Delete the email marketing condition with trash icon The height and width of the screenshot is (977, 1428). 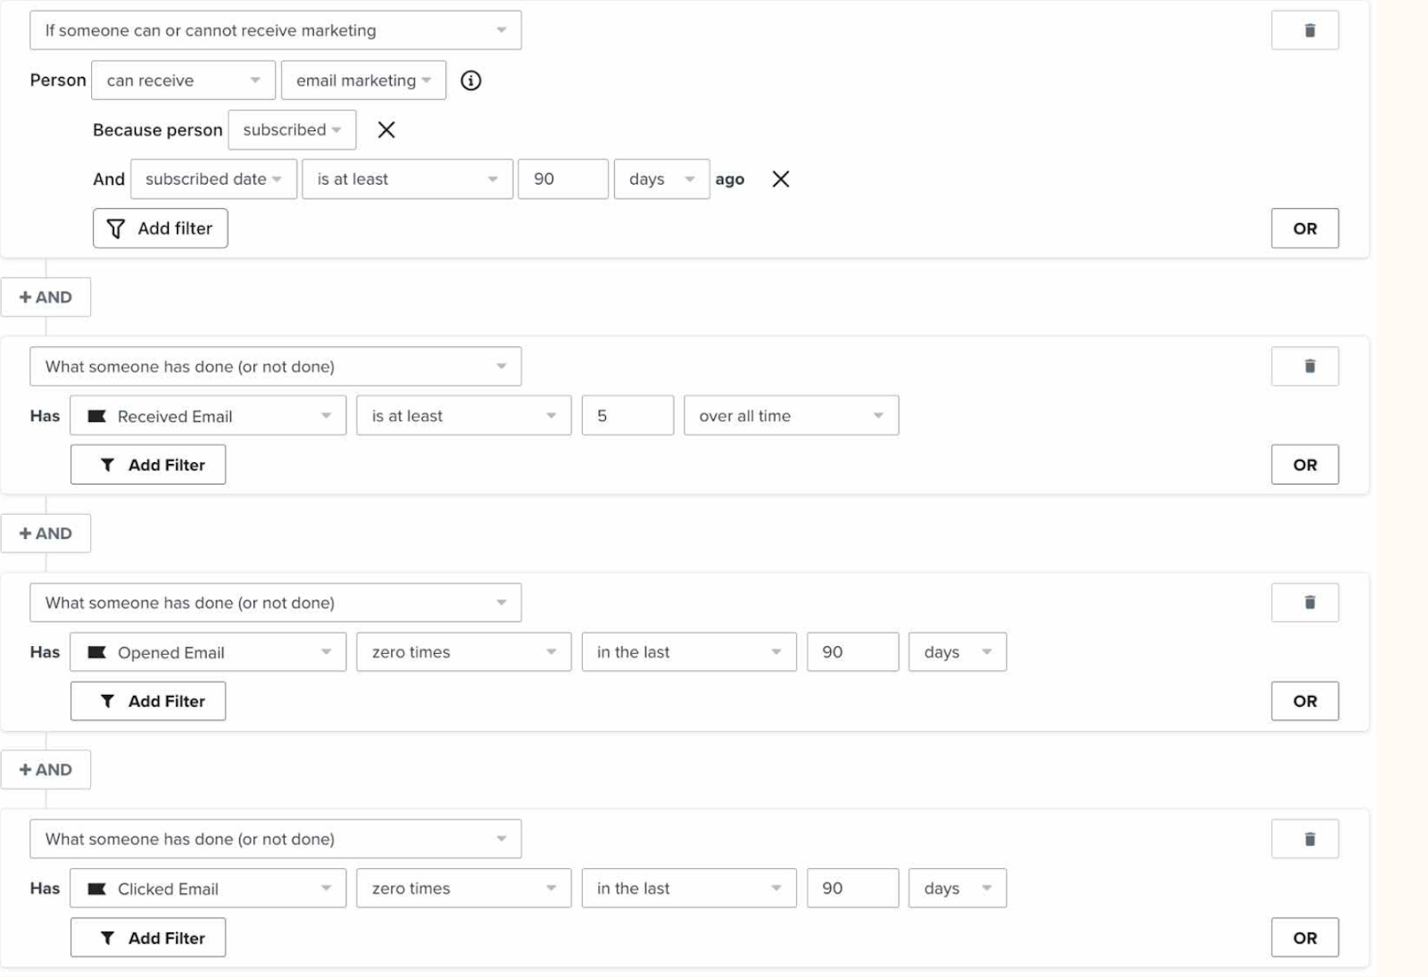[x=1304, y=30]
